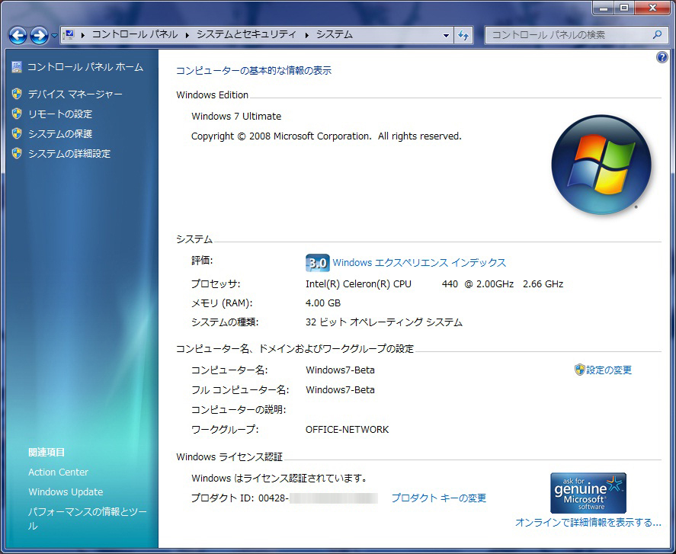Expand the arrow before システム breadcrumb

[x=307, y=35]
